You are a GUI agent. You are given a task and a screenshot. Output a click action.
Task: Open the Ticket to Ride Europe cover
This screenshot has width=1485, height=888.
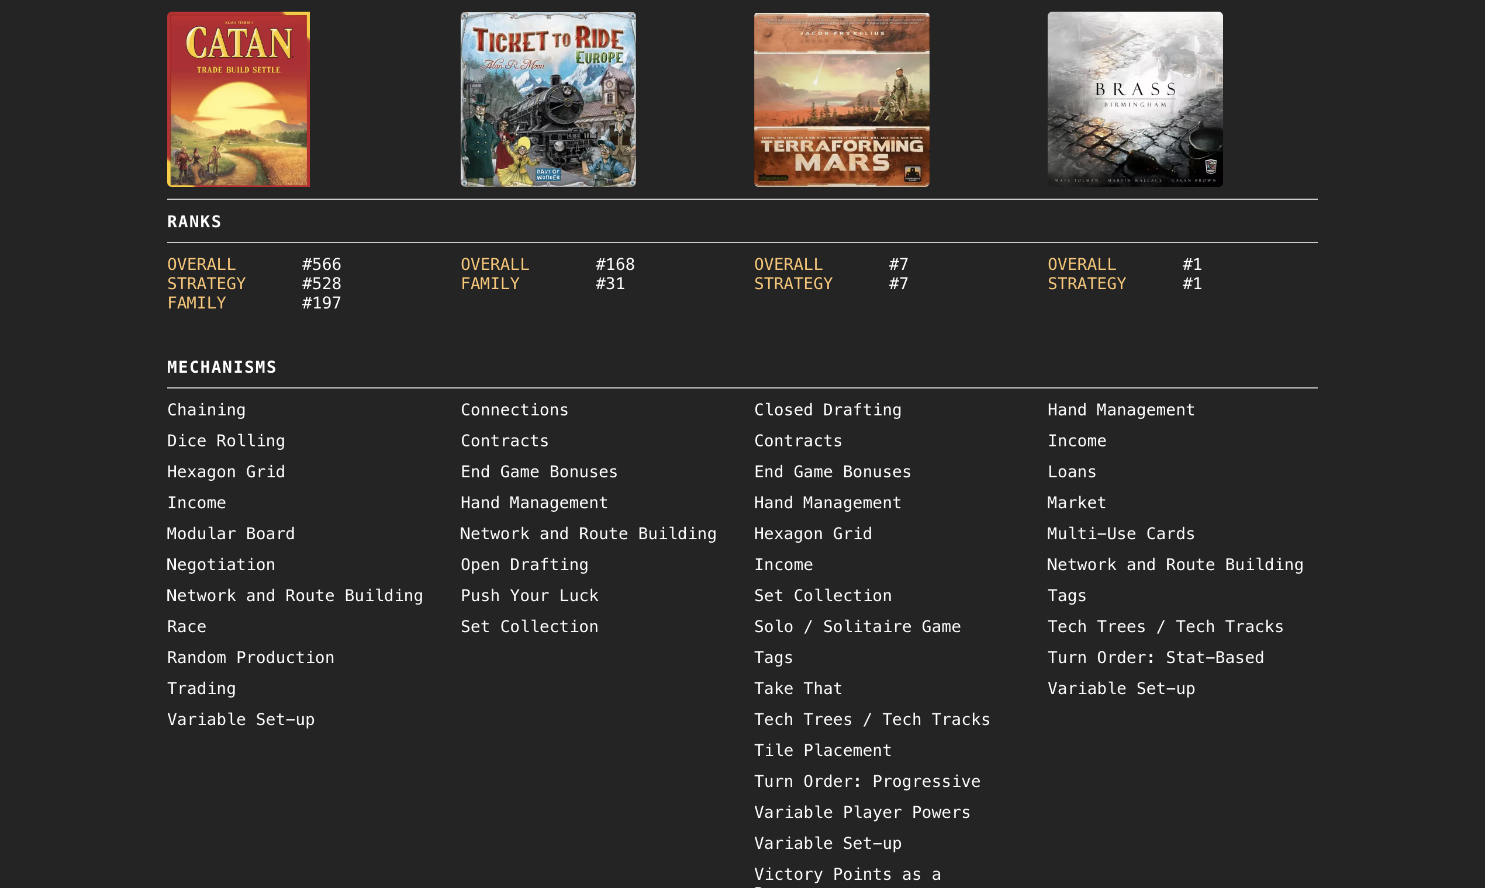[548, 99]
